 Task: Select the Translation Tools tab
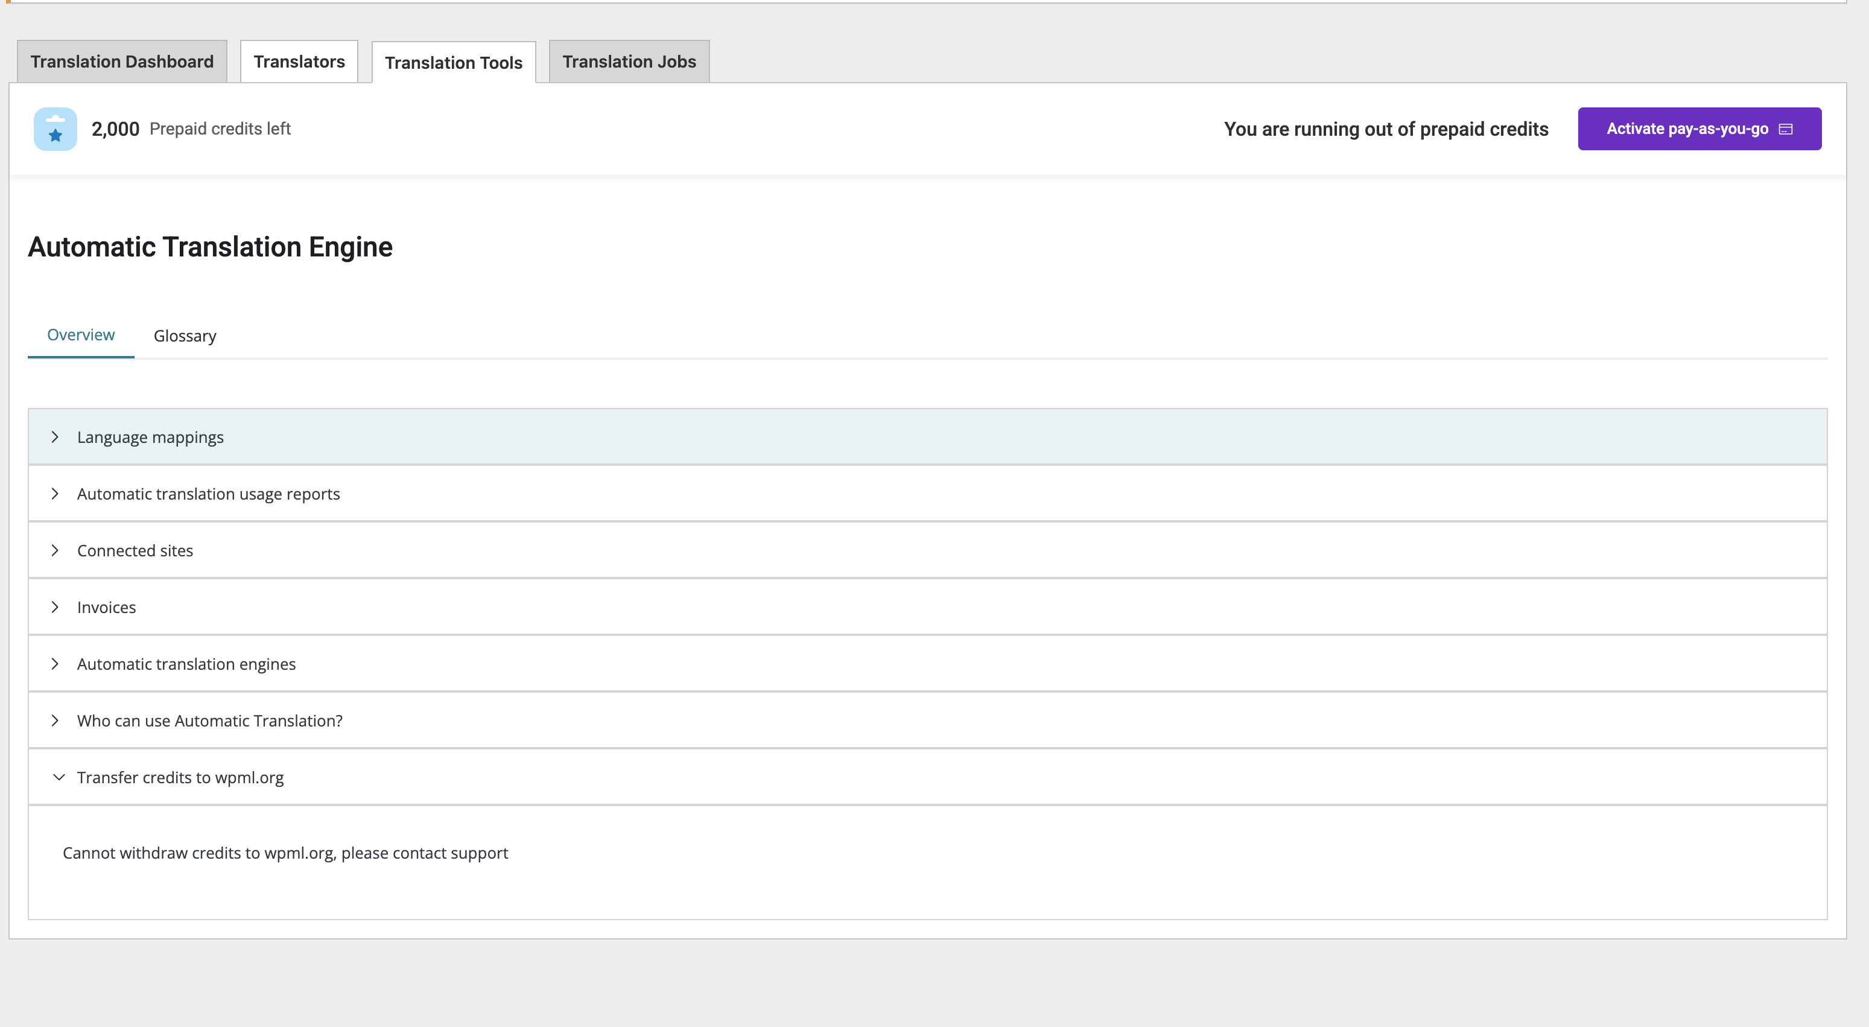[454, 63]
